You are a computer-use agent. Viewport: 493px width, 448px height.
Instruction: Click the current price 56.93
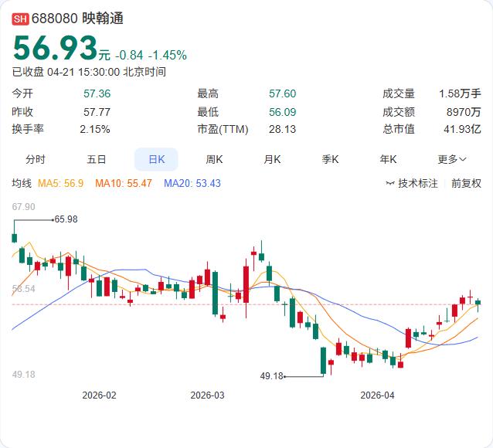(55, 48)
